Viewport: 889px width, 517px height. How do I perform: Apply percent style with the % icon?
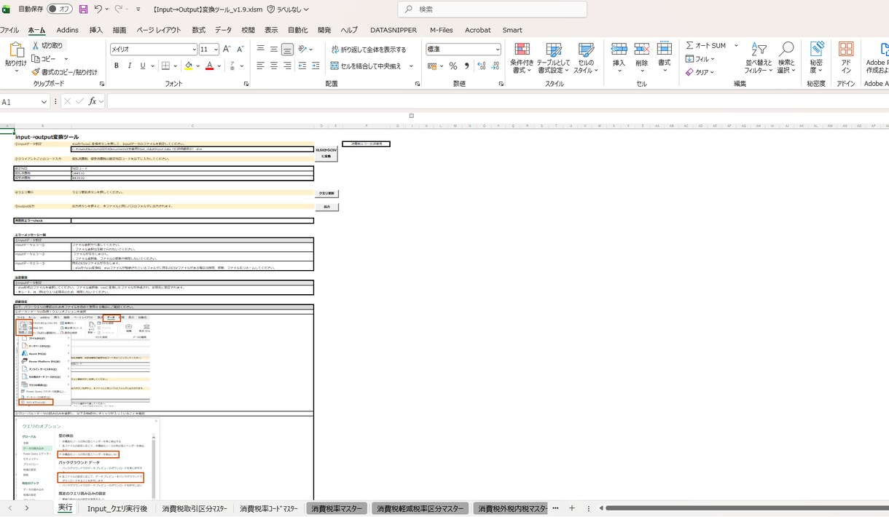click(x=453, y=66)
